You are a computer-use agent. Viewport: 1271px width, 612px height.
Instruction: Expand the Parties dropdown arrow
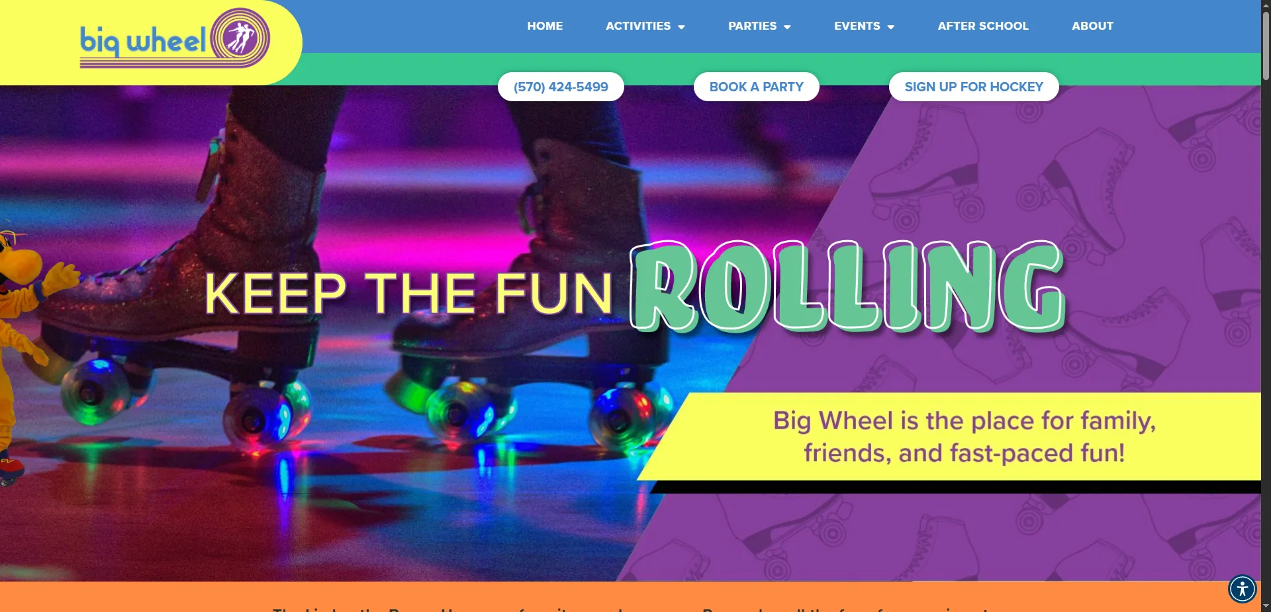[787, 27]
